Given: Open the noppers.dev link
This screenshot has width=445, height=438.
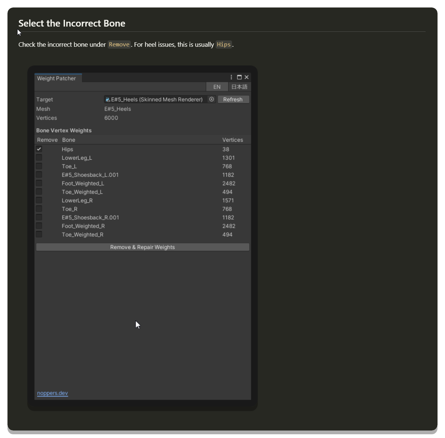Looking at the screenshot, I should click(x=53, y=393).
